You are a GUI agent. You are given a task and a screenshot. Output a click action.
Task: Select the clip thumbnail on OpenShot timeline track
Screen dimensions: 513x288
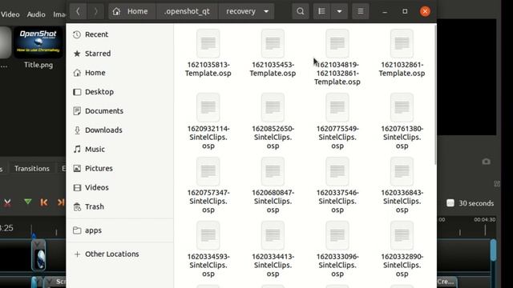[38, 256]
